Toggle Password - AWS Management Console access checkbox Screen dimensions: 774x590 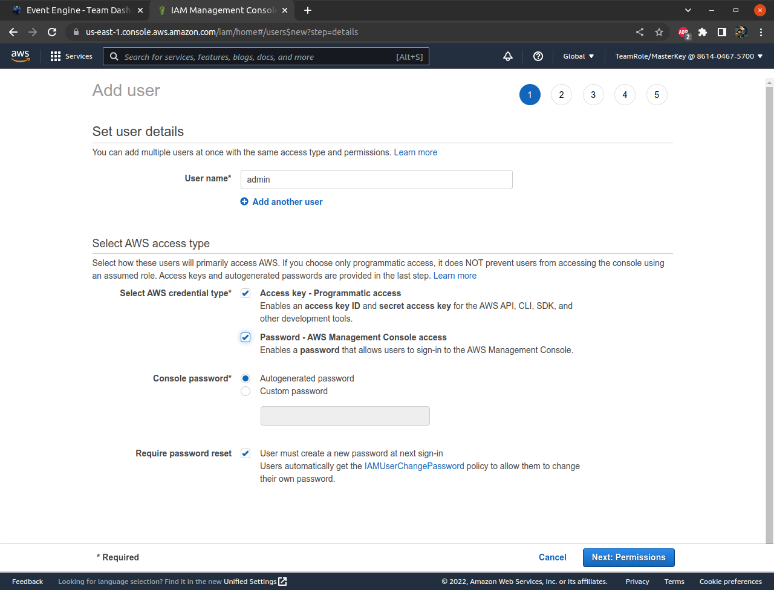pyautogui.click(x=246, y=337)
